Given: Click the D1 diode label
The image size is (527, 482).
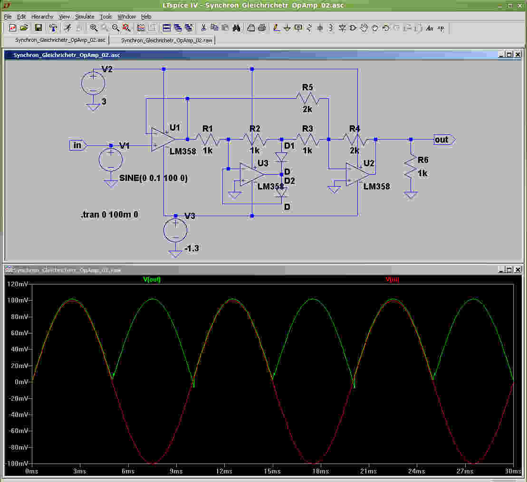Looking at the screenshot, I should [x=289, y=146].
